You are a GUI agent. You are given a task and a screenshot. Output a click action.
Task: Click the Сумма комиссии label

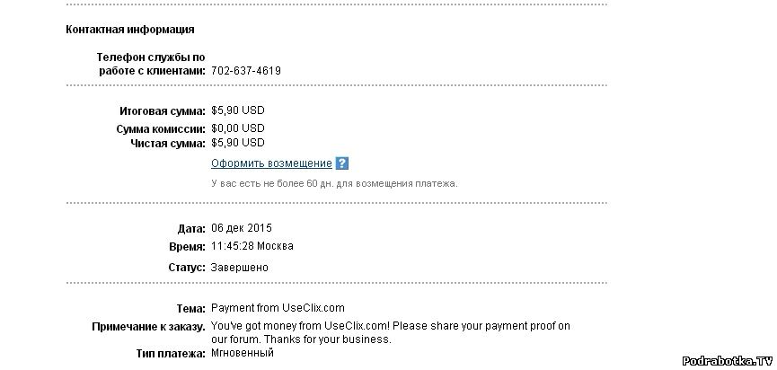161,129
